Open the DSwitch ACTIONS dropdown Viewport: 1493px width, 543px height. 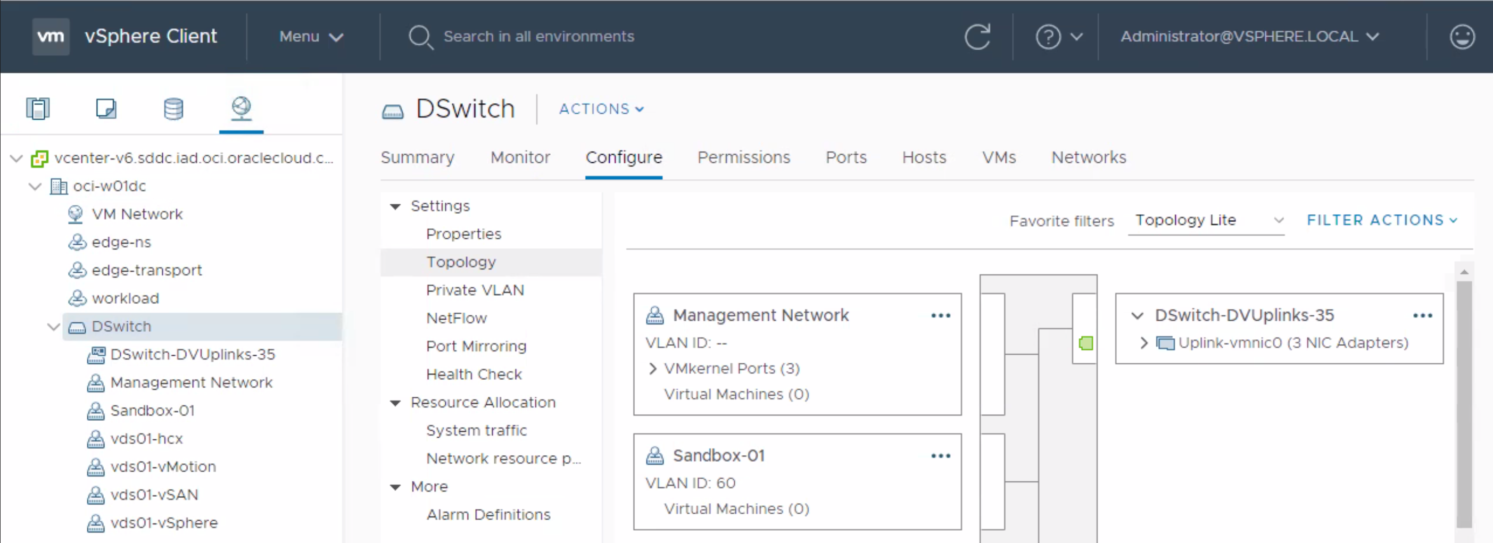coord(601,109)
